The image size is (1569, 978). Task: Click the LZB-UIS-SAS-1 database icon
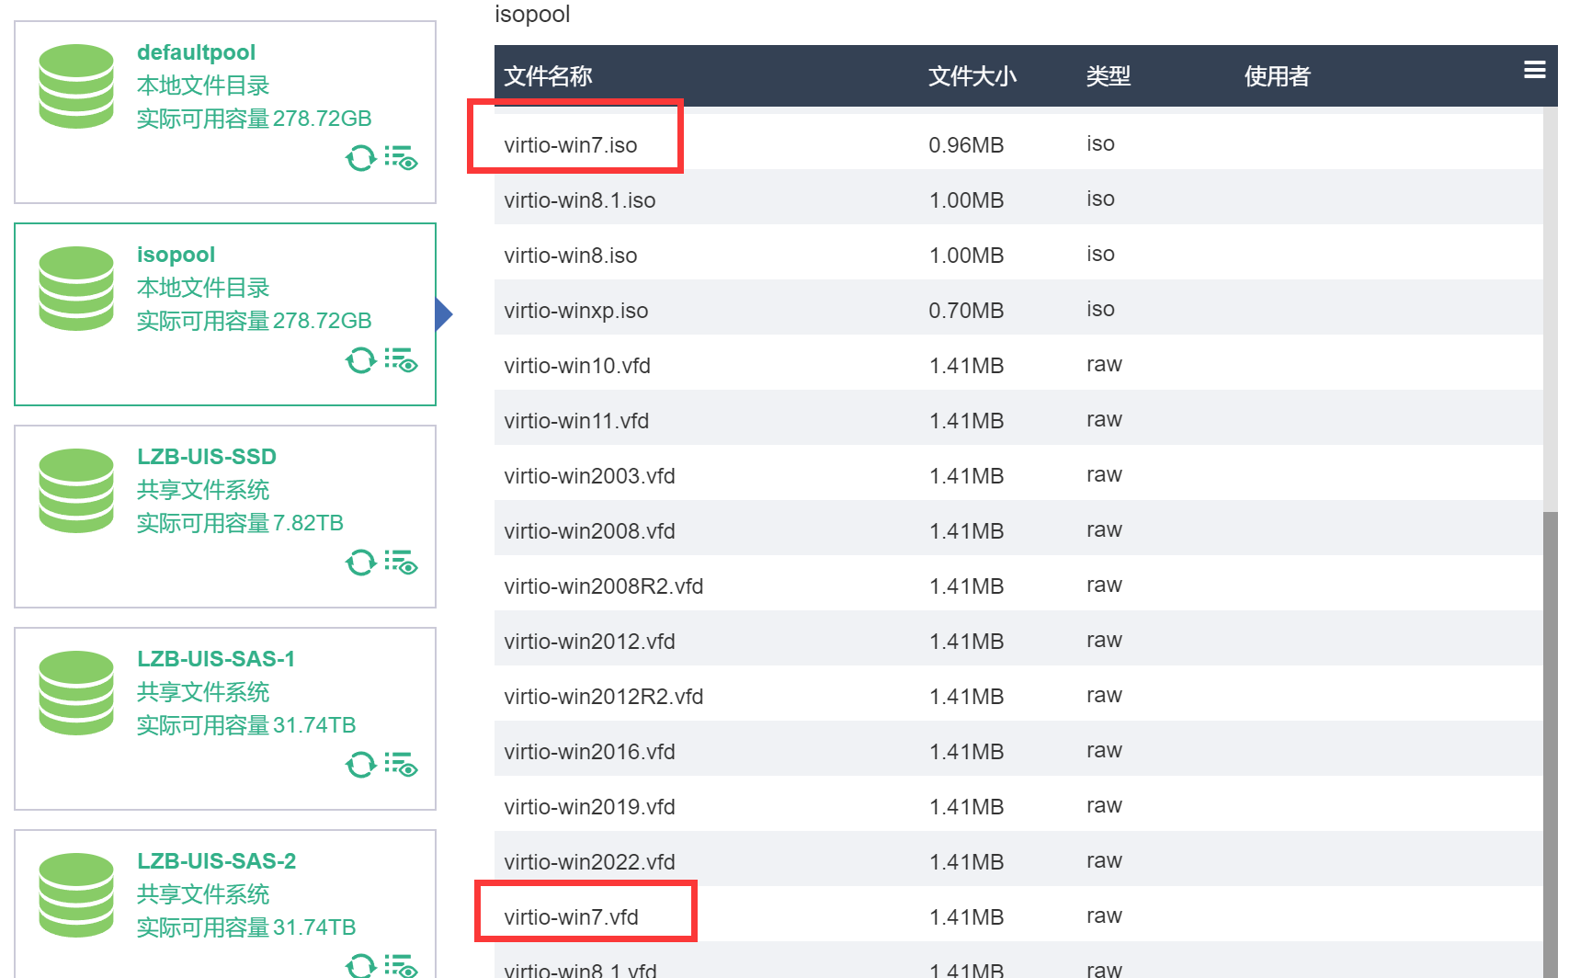click(76, 693)
